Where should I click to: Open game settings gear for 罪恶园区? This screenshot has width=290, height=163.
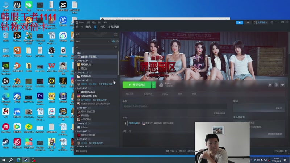point(270,85)
